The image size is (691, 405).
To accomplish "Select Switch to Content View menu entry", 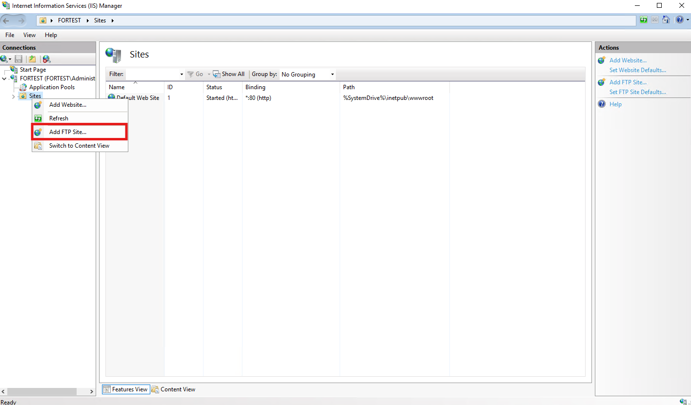I will pyautogui.click(x=80, y=146).
